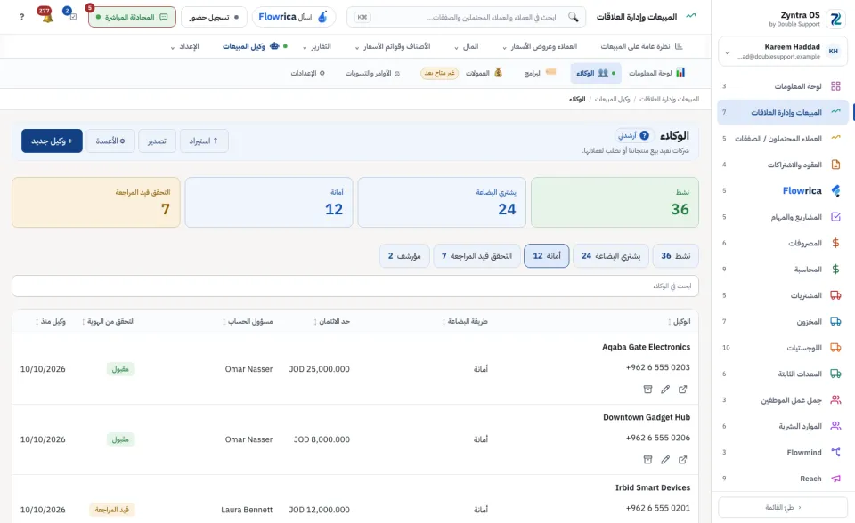855x523 pixels.
Task: Click the help question mark icon
Action: coord(21,17)
